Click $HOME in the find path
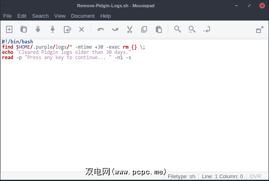 (x=23, y=47)
